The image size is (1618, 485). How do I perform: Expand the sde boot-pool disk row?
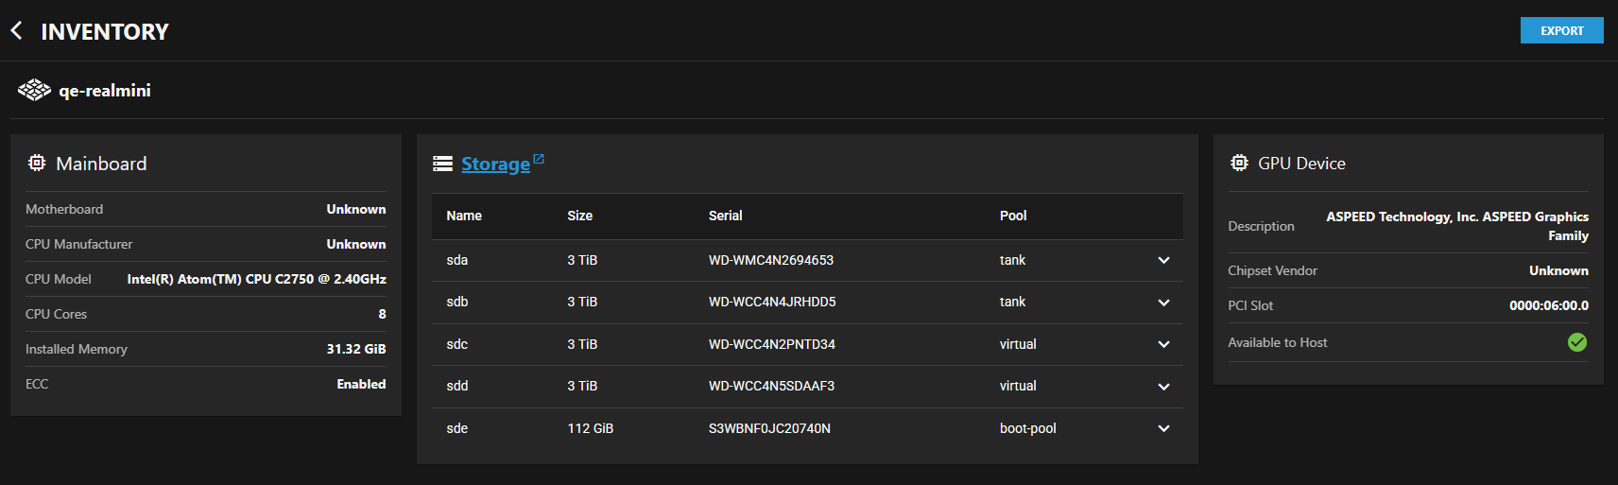1163,429
